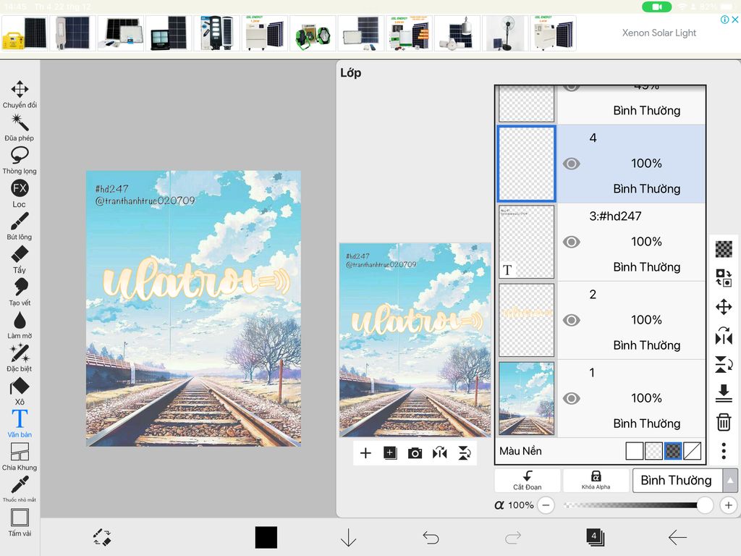The width and height of the screenshot is (741, 556).
Task: Open the black current color swatch
Action: 266,538
